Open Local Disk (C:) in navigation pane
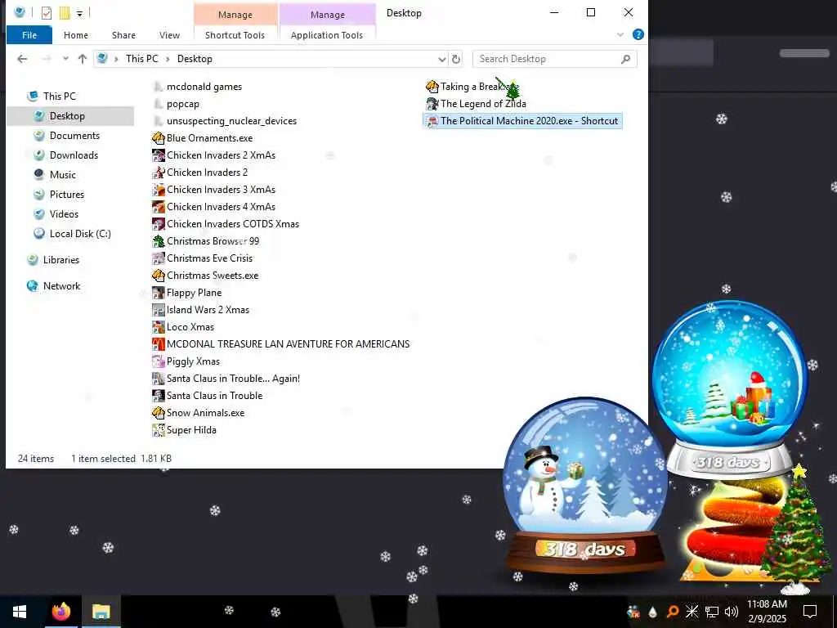Screen dimensions: 837x628 tap(80, 234)
